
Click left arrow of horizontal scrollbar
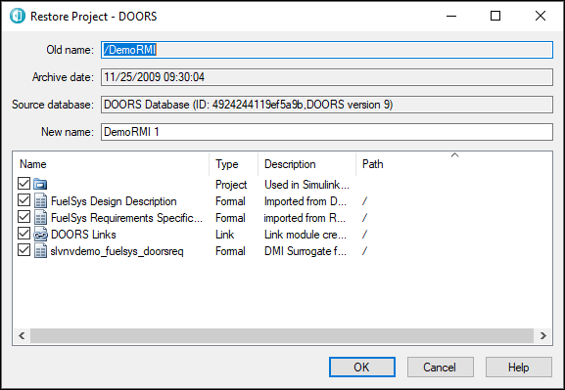(x=22, y=335)
